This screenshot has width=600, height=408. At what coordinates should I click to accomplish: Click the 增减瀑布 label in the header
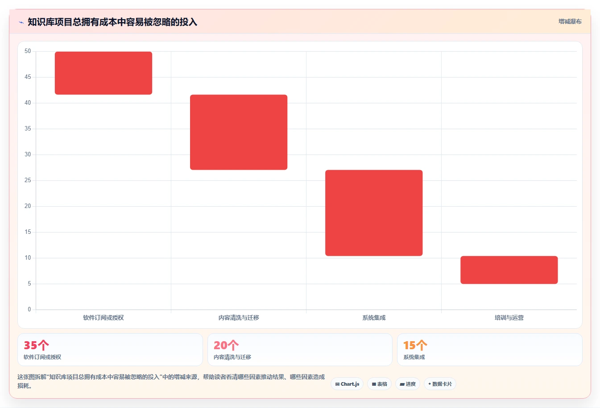pyautogui.click(x=570, y=21)
